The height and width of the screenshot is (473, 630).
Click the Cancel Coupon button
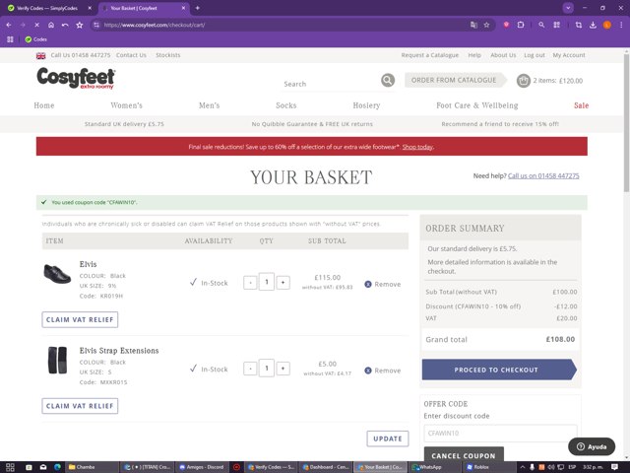point(464,455)
